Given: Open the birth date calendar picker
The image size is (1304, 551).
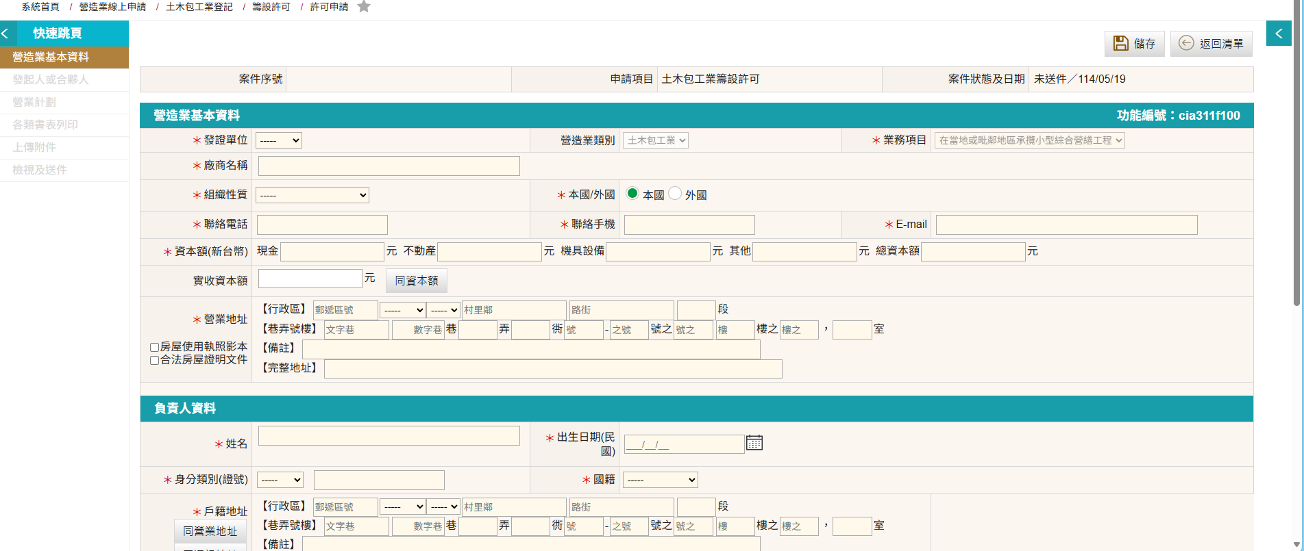Looking at the screenshot, I should coord(754,443).
